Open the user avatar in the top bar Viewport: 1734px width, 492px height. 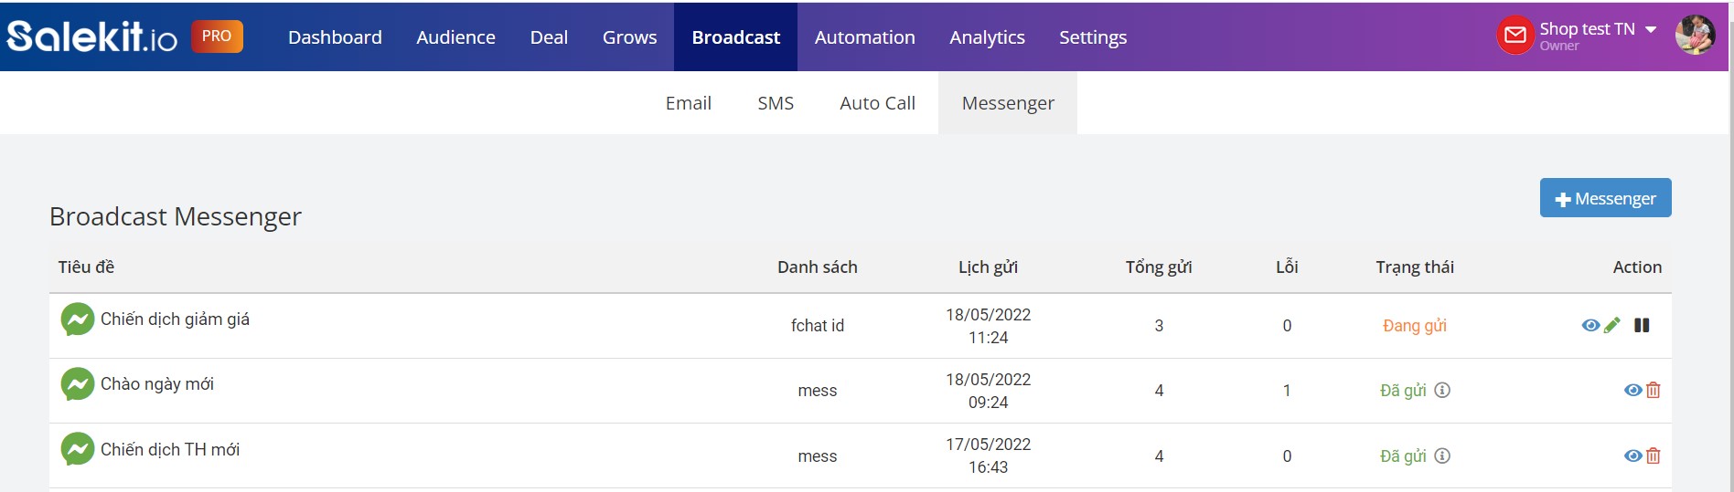pos(1695,35)
